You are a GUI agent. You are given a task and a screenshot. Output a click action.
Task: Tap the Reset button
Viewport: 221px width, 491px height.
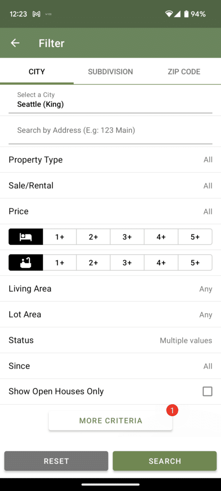[x=57, y=461]
